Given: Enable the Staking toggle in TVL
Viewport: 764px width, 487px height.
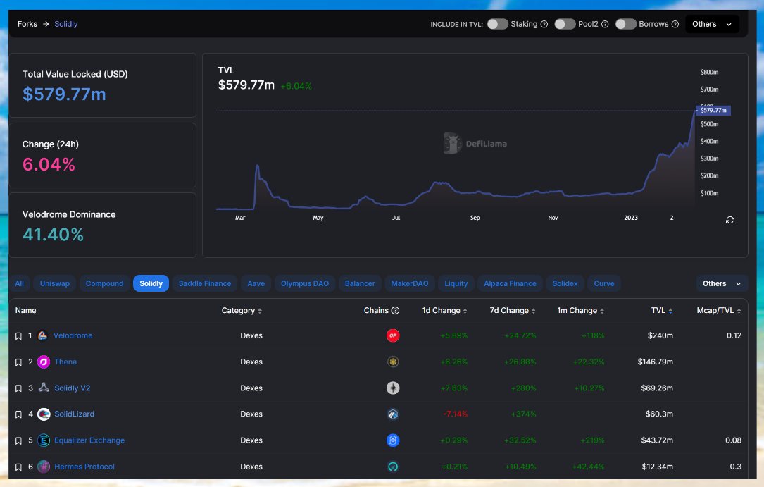Looking at the screenshot, I should 497,24.
